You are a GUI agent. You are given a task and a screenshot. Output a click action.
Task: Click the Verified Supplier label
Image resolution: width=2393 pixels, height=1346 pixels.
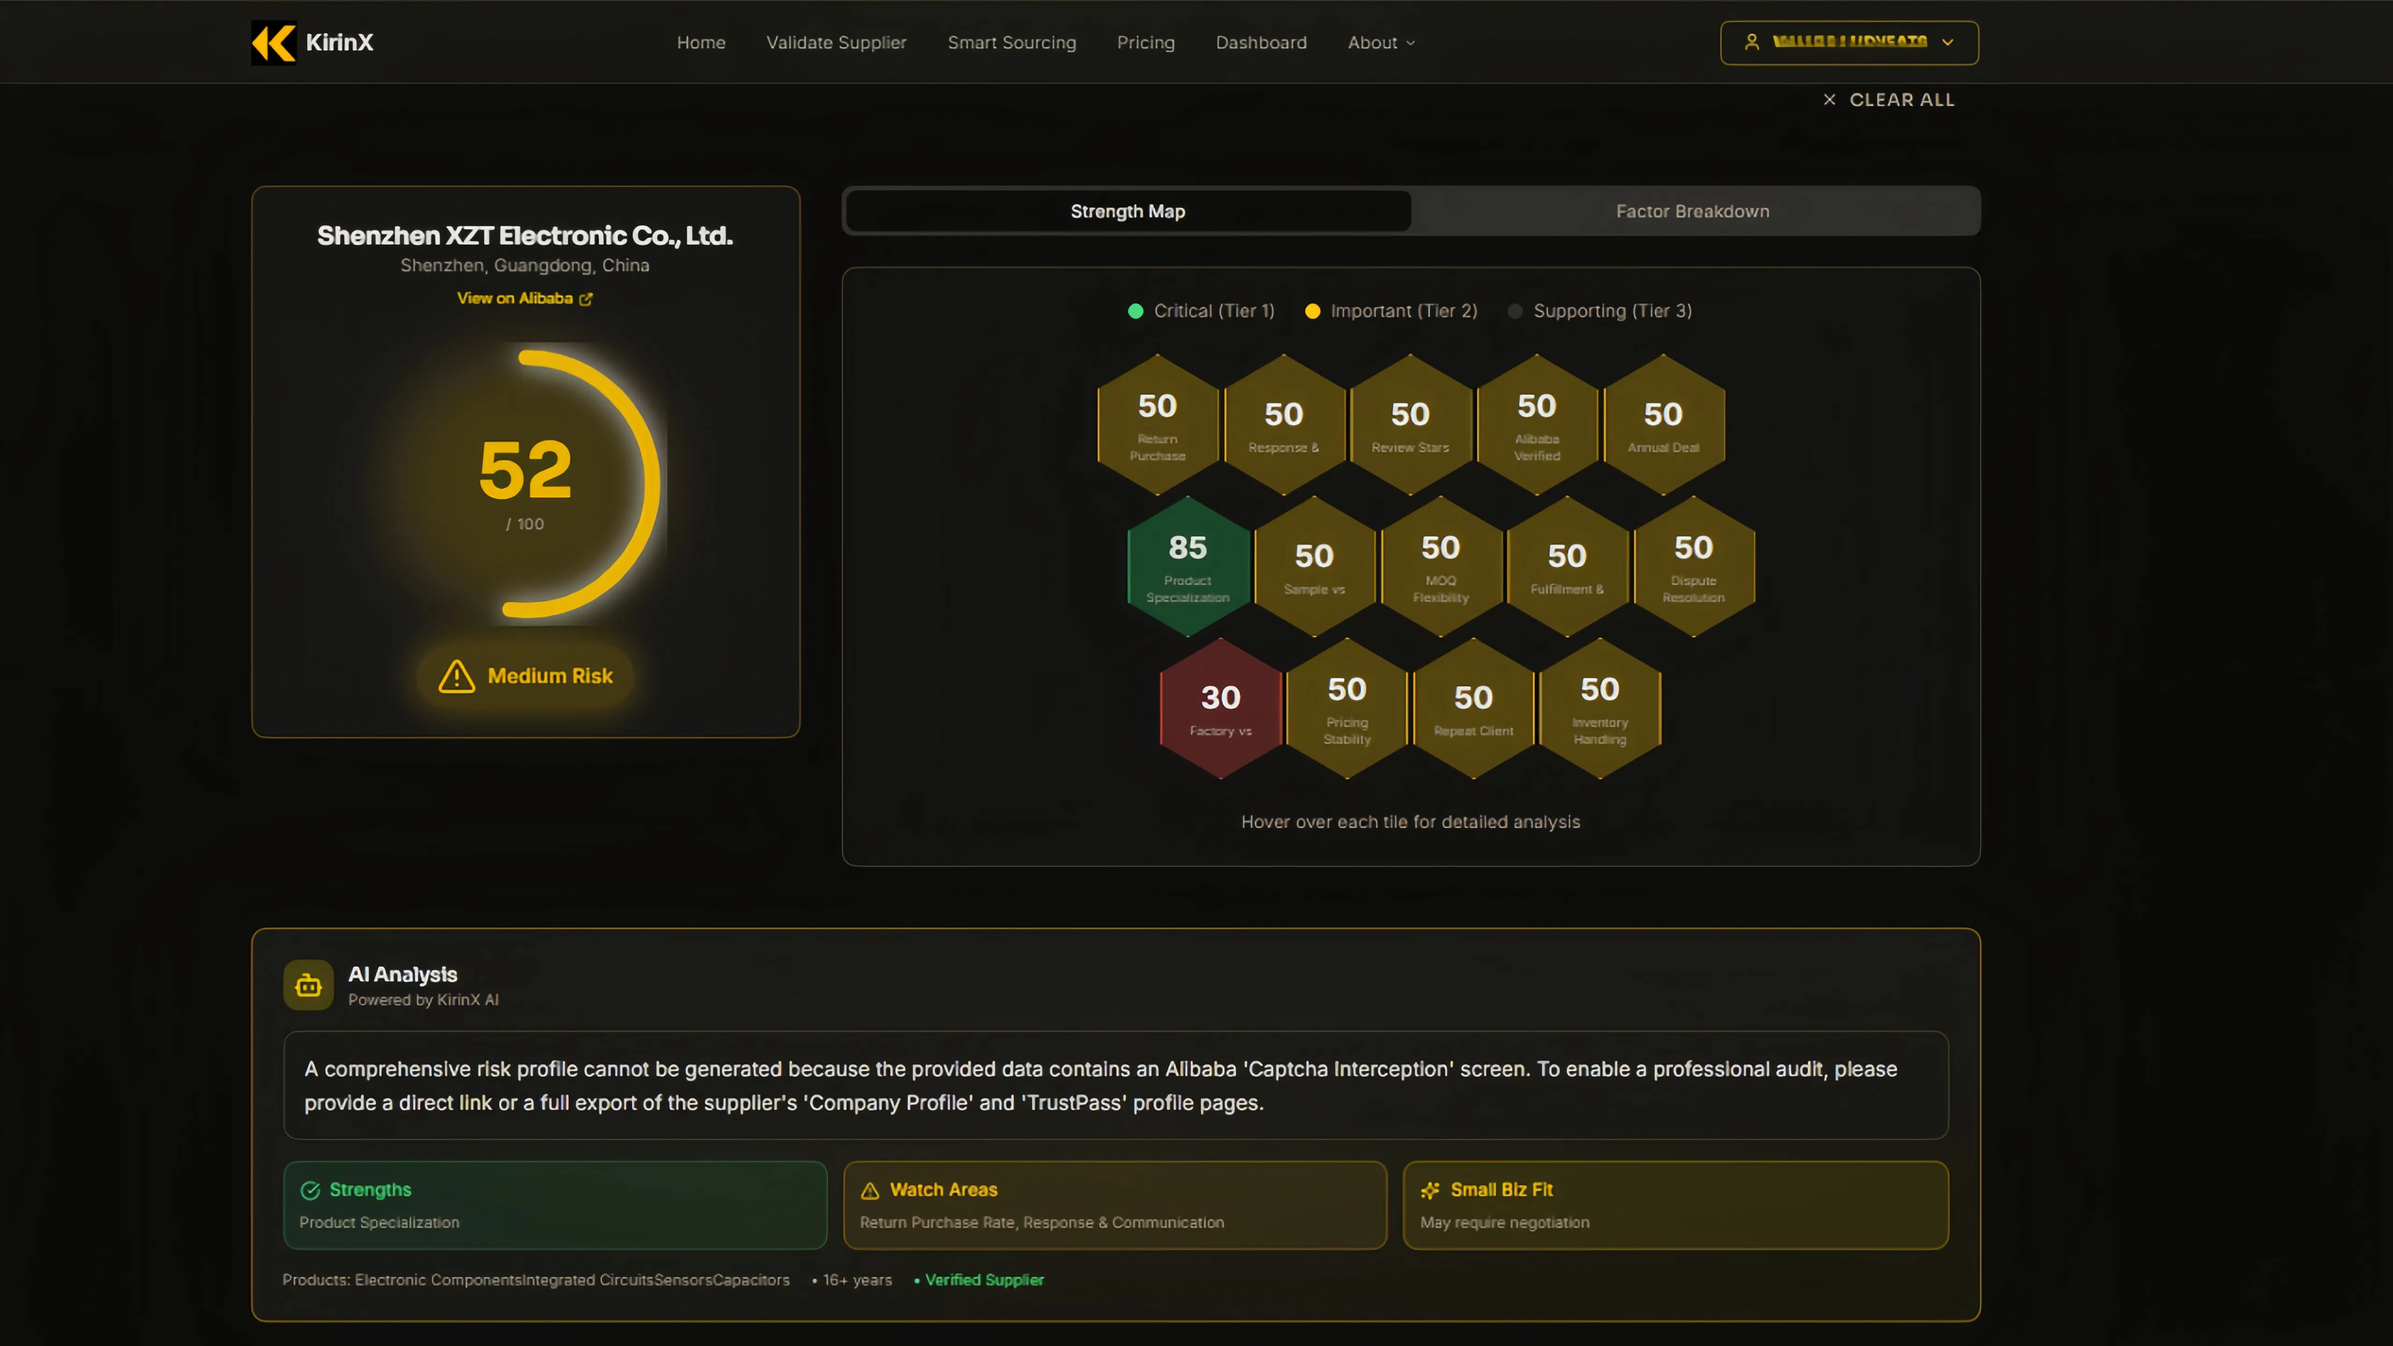pos(984,1280)
